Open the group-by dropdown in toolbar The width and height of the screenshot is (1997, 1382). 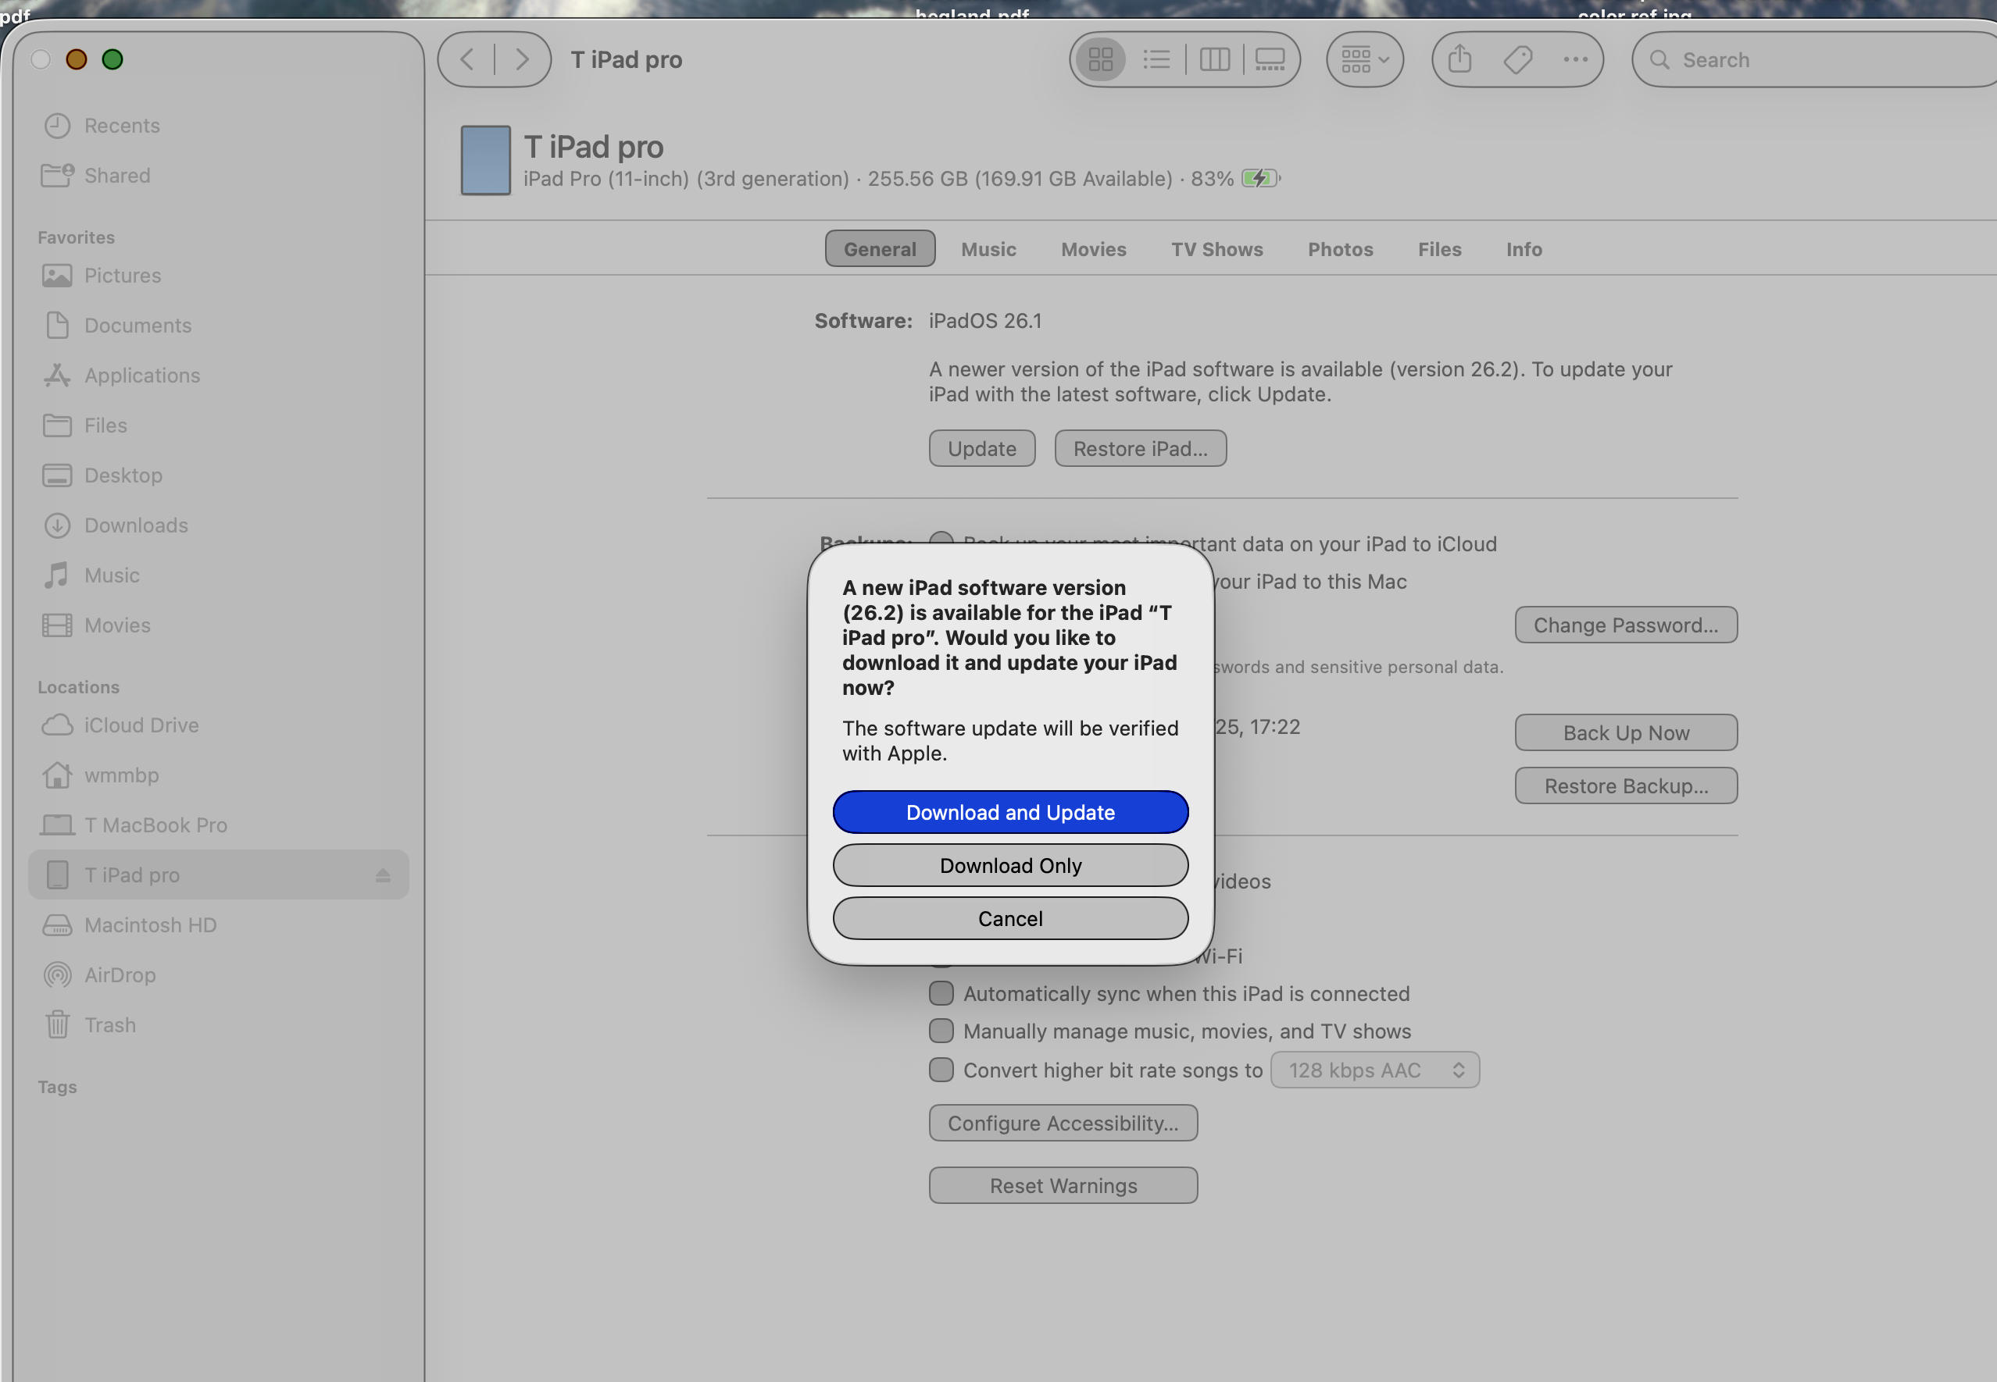coord(1365,60)
